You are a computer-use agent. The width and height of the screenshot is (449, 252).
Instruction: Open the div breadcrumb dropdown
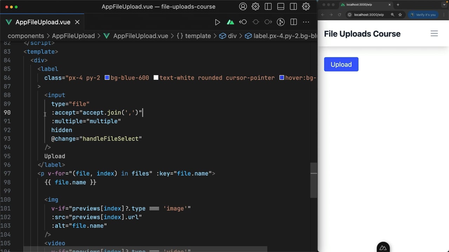[x=228, y=36]
